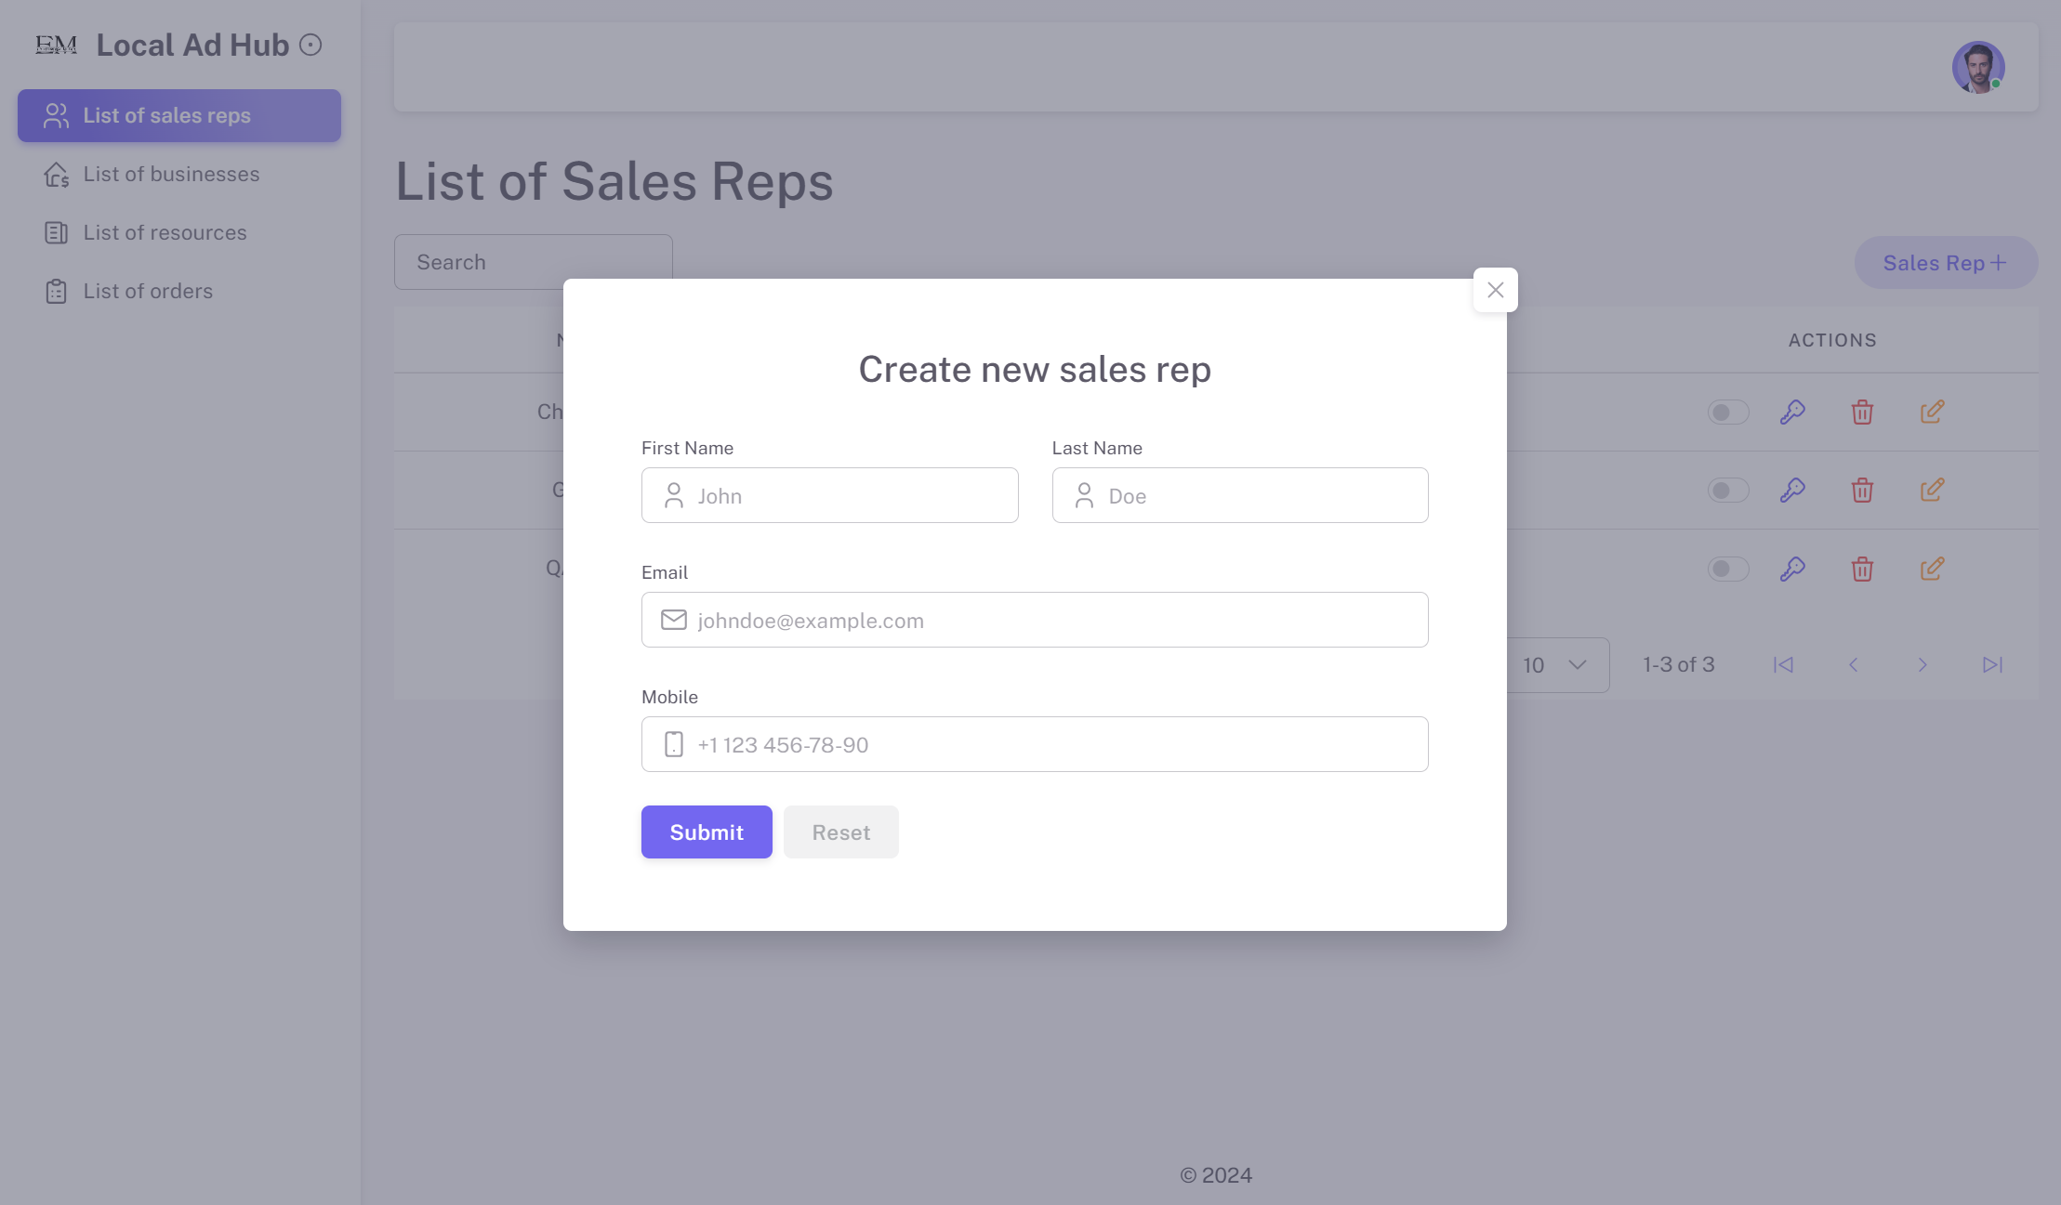Open the user avatar profile menu

(1978, 67)
